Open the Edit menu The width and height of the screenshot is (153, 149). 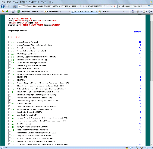pyautogui.click(x=9, y=2)
